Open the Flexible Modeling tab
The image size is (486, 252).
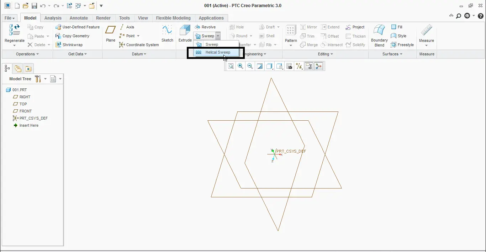(x=173, y=18)
